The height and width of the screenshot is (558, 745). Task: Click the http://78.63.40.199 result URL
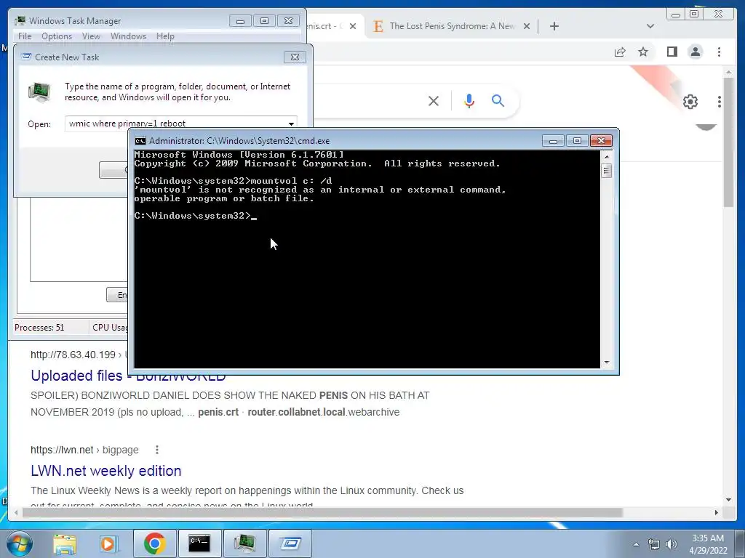[73, 355]
